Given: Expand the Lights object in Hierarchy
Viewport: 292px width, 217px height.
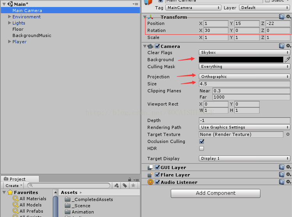Looking at the screenshot, I should point(9,23).
